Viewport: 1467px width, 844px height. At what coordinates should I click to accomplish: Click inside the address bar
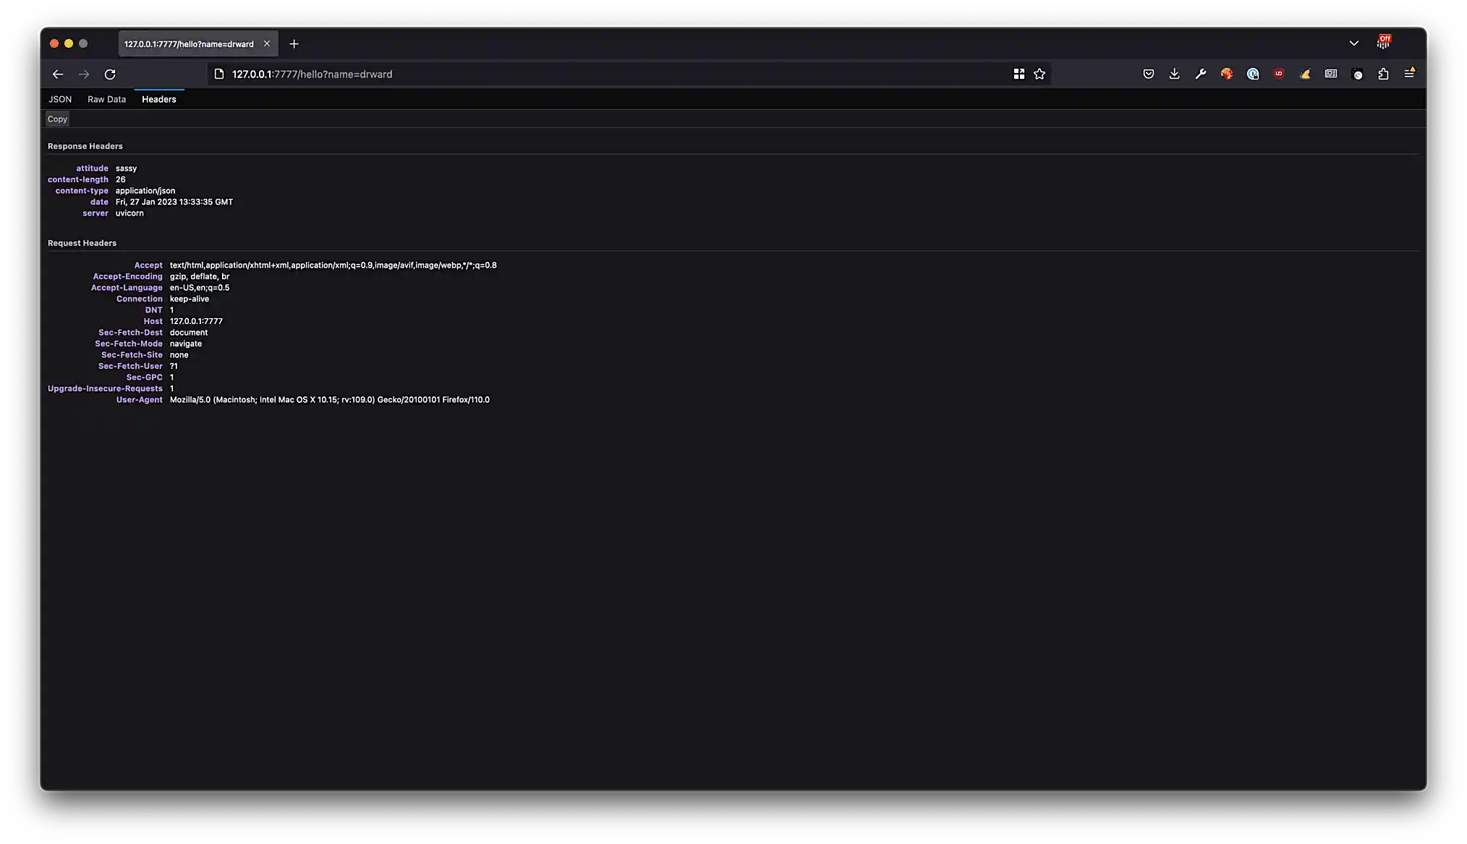click(506, 74)
